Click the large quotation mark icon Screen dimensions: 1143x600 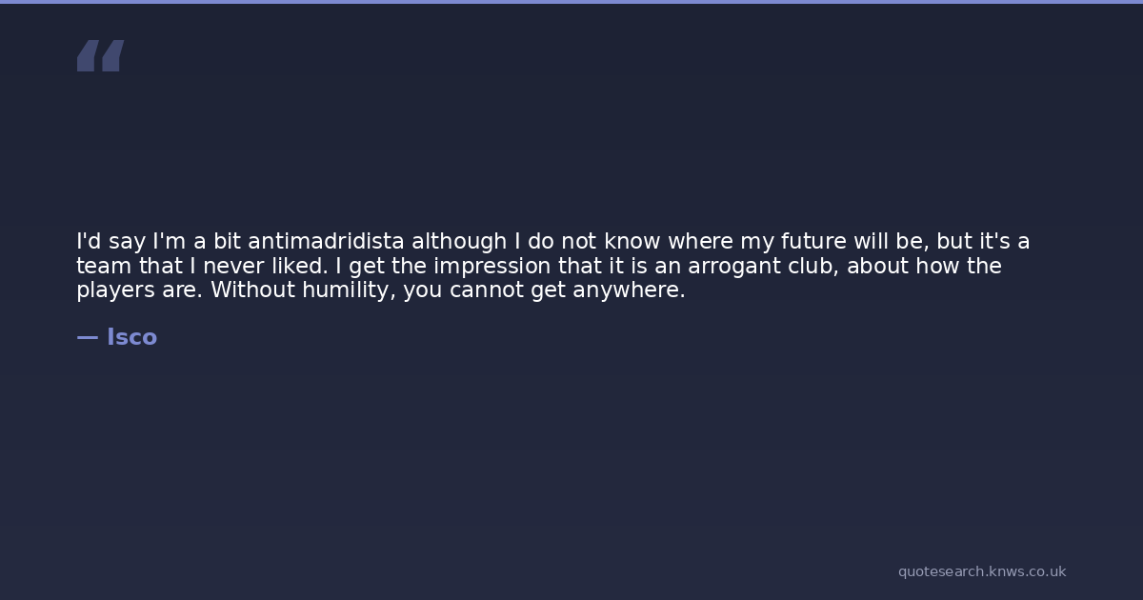[x=100, y=55]
